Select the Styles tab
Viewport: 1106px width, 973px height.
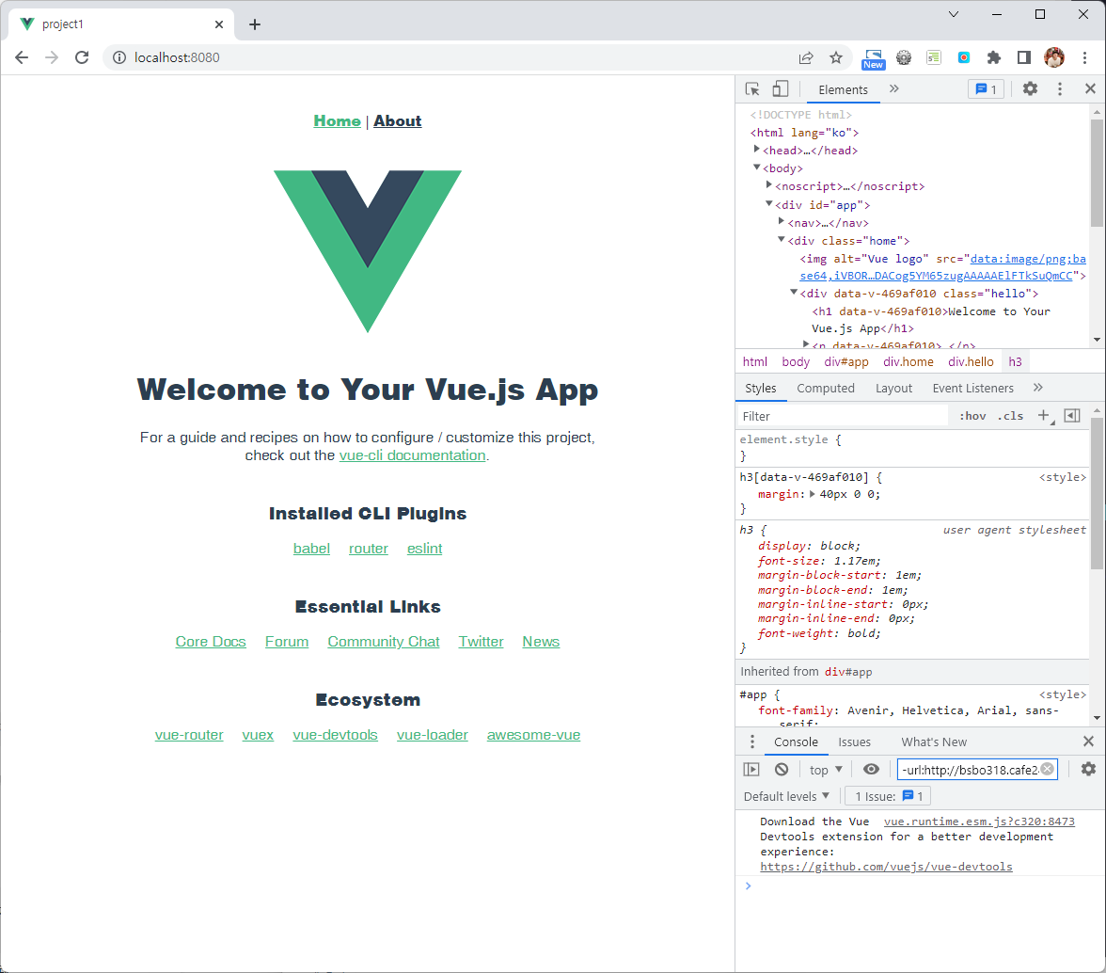click(x=760, y=388)
